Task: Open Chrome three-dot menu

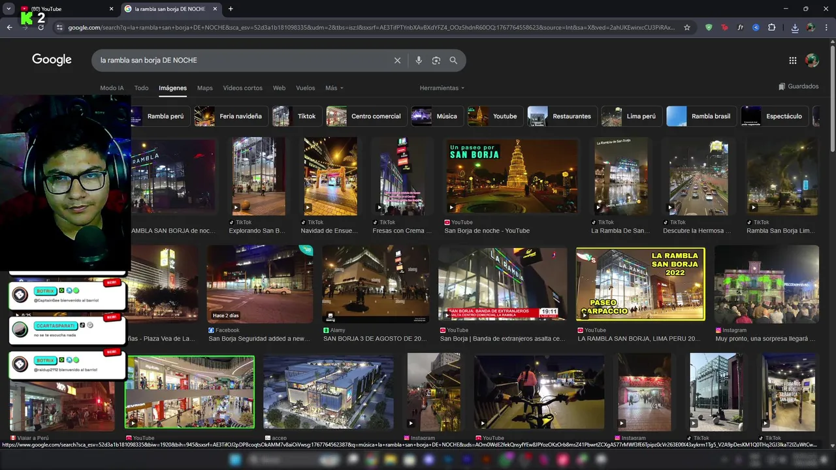Action: (826, 27)
